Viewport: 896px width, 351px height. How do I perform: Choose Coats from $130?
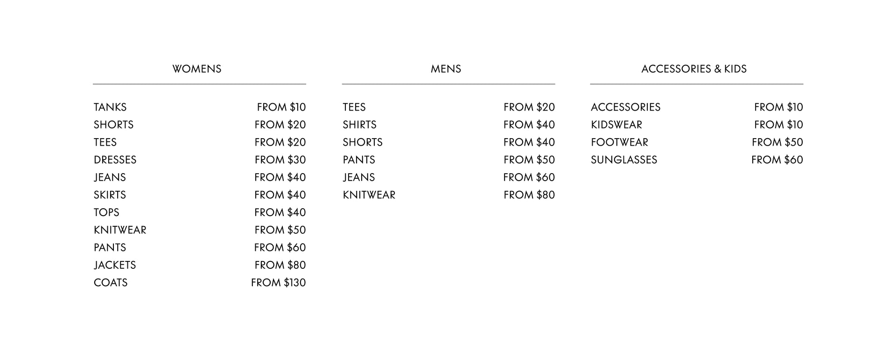click(200, 282)
